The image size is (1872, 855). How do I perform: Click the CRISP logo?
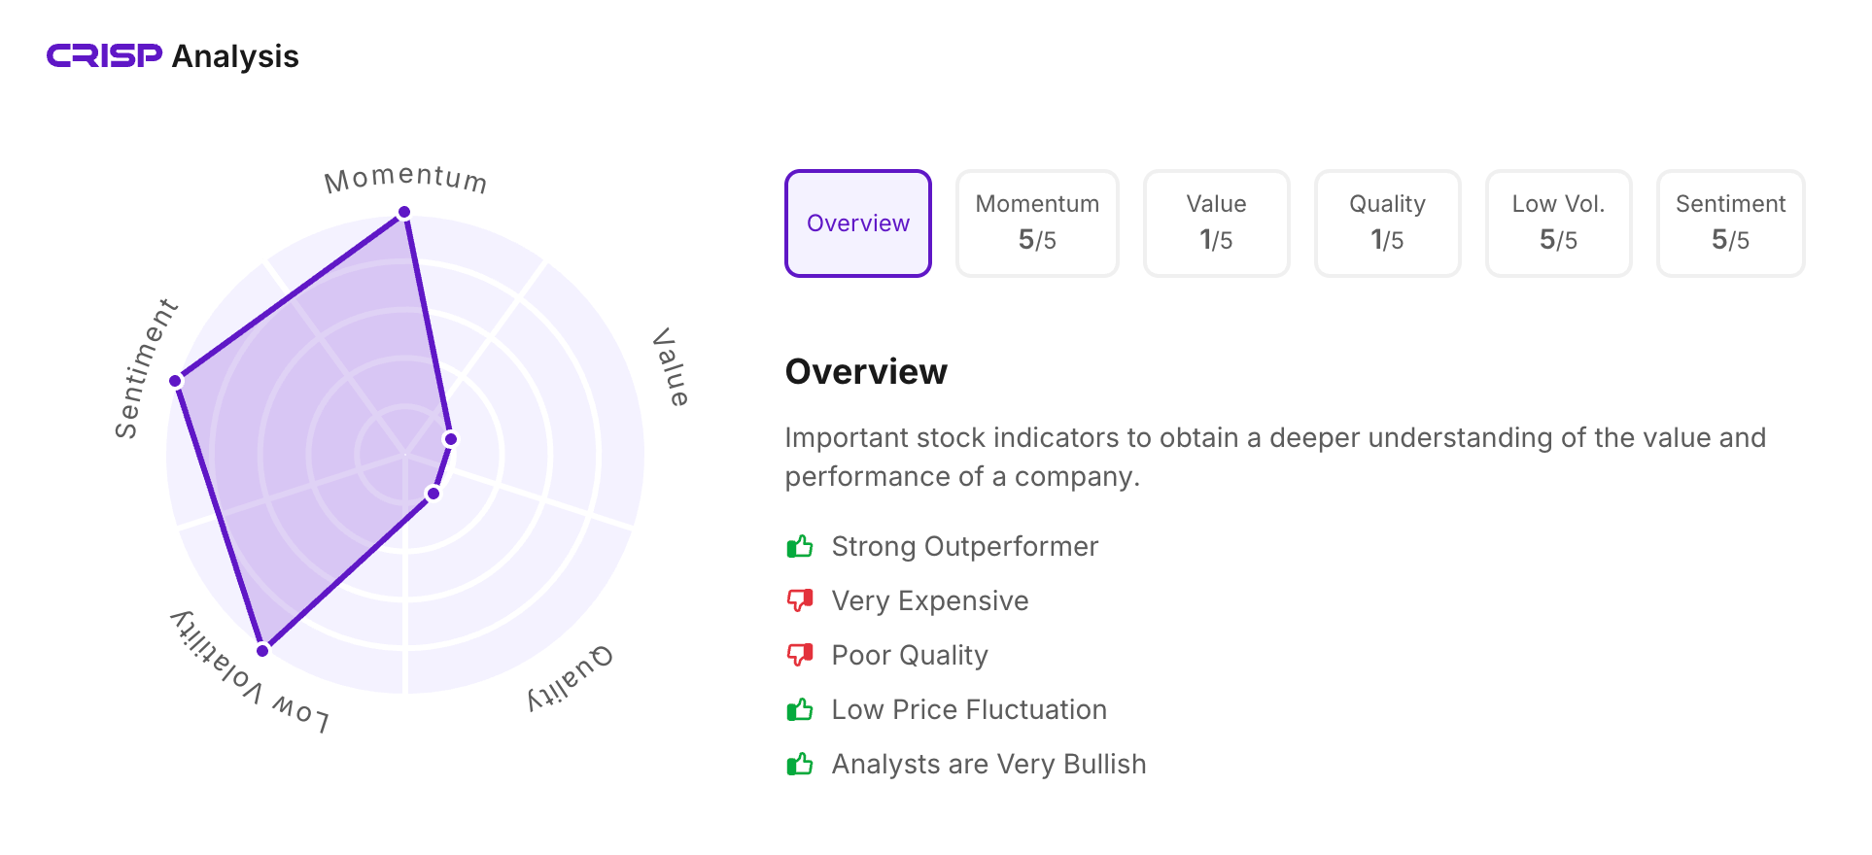[x=104, y=56]
